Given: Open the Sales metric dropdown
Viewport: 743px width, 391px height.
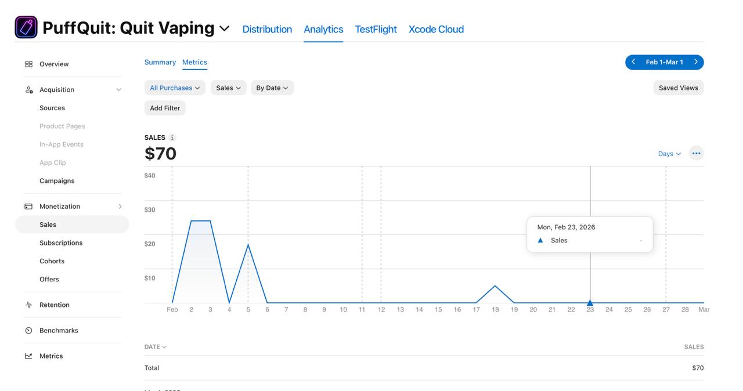Looking at the screenshot, I should click(229, 88).
